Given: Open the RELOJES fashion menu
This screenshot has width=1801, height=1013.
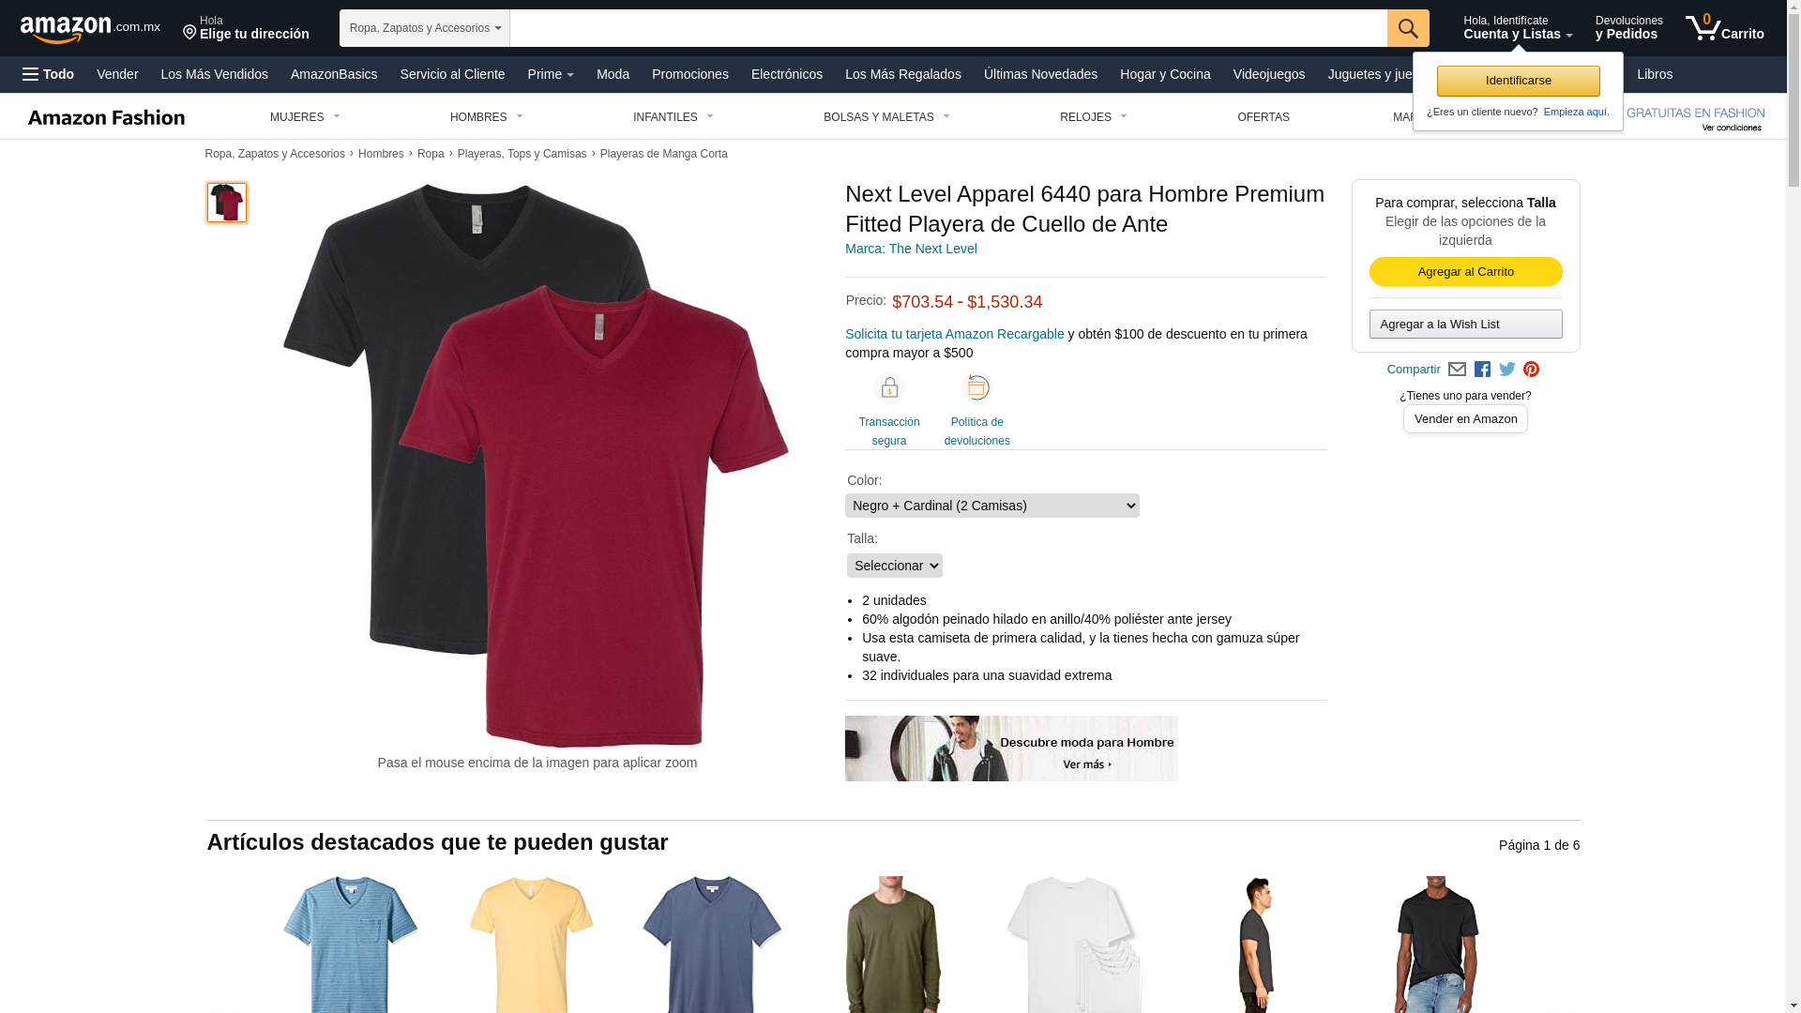Looking at the screenshot, I should (x=1094, y=117).
